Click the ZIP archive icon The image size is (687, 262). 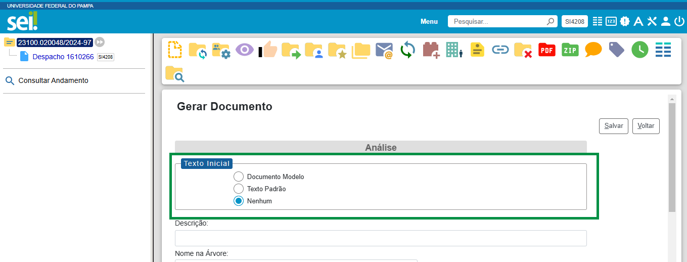click(x=570, y=50)
